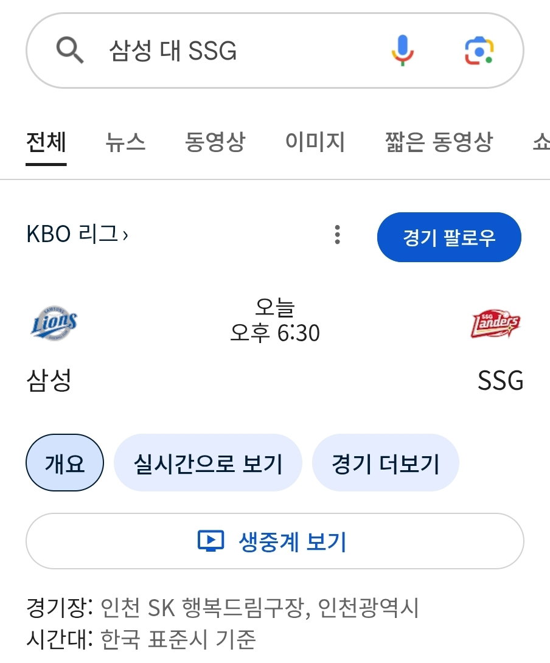Click the live broadcast TV play icon

(x=211, y=541)
